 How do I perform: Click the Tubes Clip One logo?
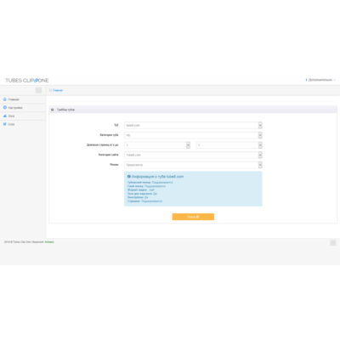(x=27, y=81)
